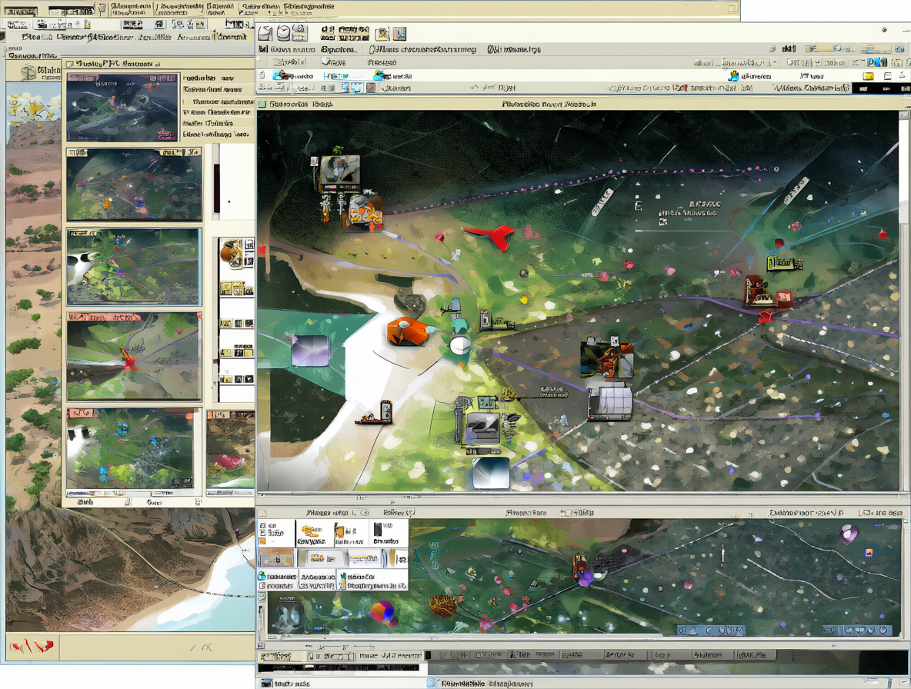Screen dimensions: 911x689
Task: Toggle the checkbox in the main map panel header
Action: click(262, 105)
